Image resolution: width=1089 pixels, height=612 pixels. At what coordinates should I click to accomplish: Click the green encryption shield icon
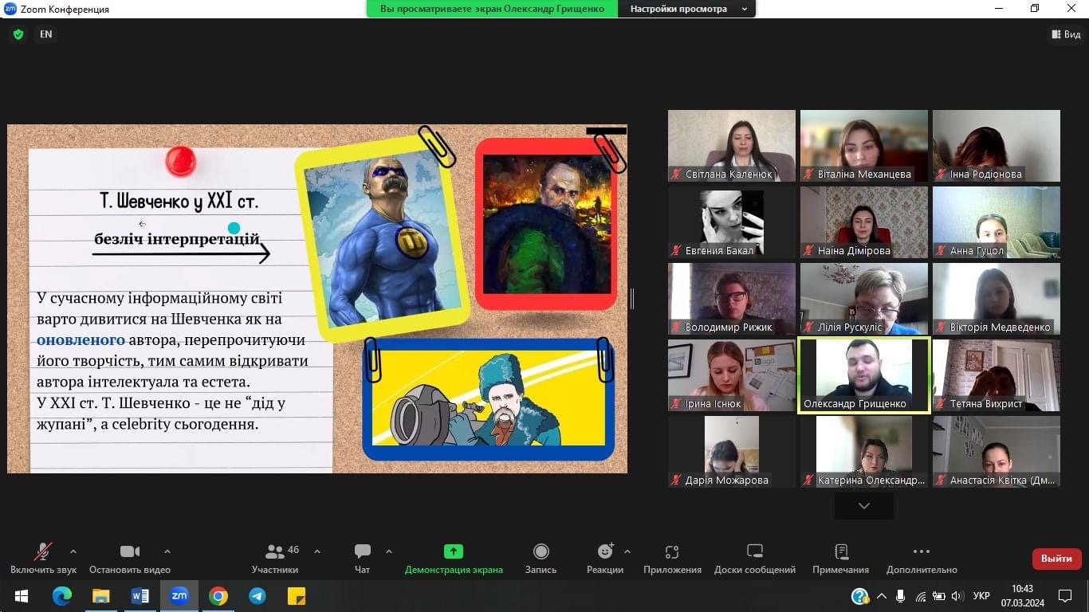coord(18,34)
